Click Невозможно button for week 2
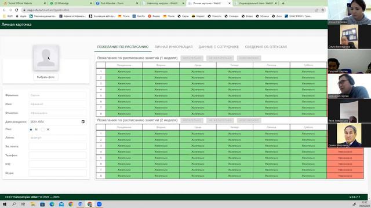 pyautogui.click(x=249, y=120)
